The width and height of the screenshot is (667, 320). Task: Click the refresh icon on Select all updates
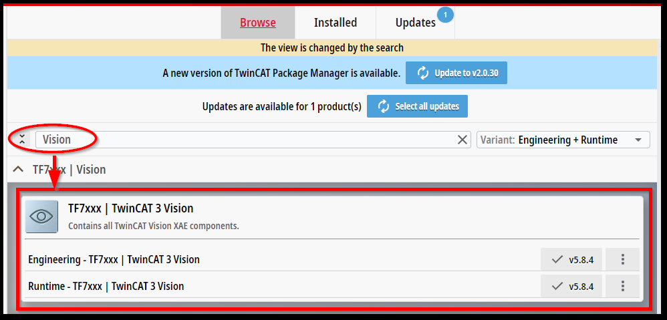pyautogui.click(x=383, y=106)
